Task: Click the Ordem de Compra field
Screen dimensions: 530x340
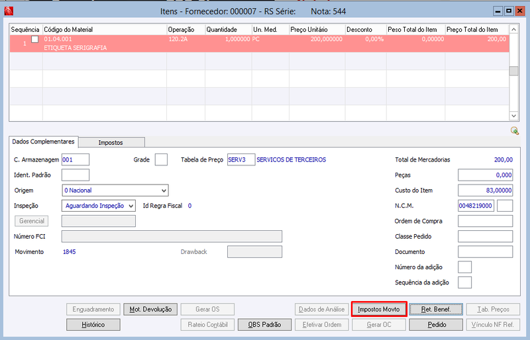Action: [x=486, y=221]
